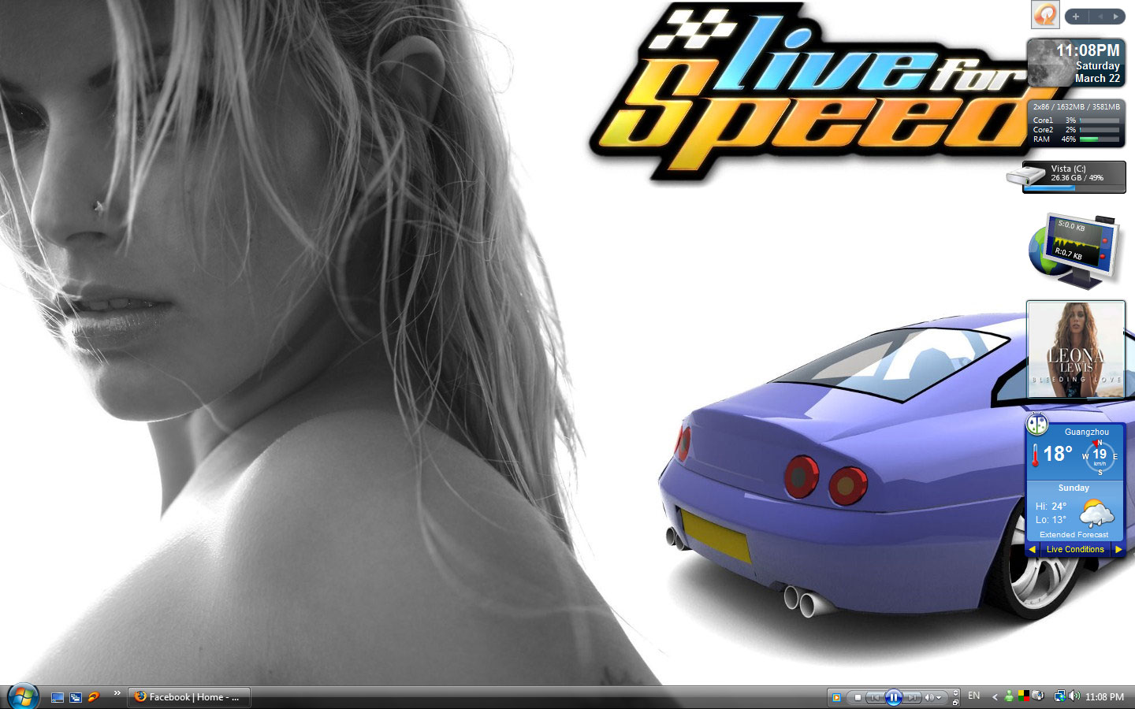This screenshot has width=1135, height=709.
Task: Click the Show Desktop quick launch icon
Action: (57, 697)
